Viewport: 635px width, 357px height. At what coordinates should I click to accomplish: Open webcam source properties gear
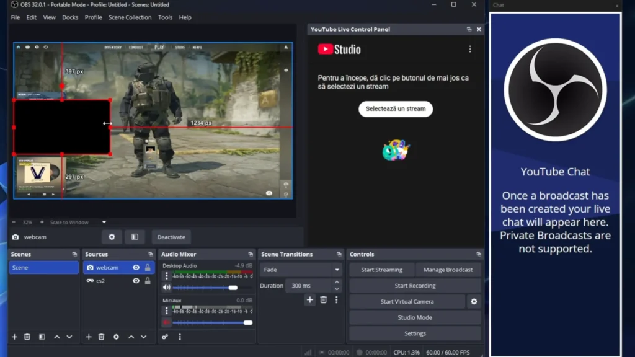(x=112, y=237)
